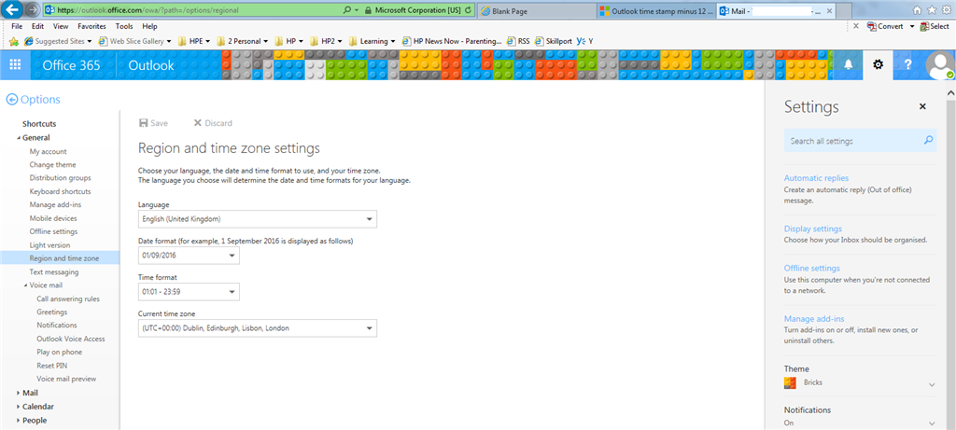
Task: Switch to Outlook time stamp tab
Action: 656,11
